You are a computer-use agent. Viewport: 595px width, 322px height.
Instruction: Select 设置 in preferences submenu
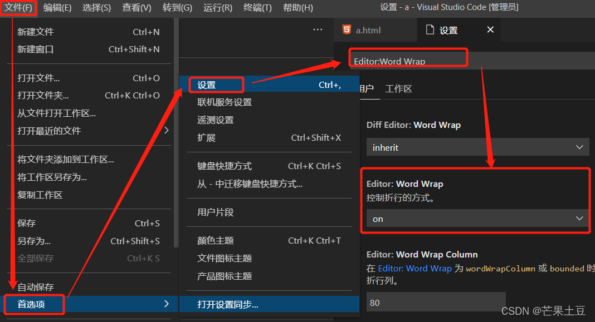269,85
